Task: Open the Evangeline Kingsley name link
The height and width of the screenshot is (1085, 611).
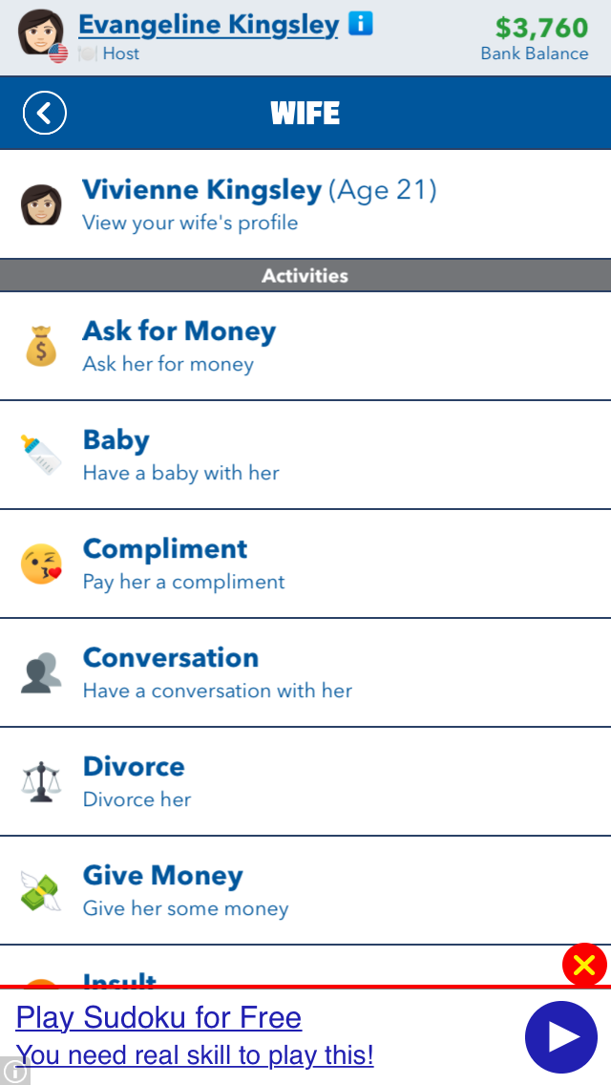Action: tap(209, 25)
